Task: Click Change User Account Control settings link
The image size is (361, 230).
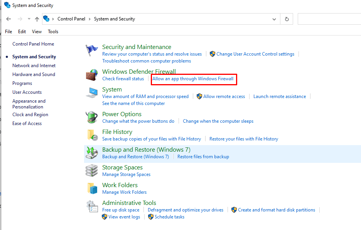Action: click(x=255, y=54)
